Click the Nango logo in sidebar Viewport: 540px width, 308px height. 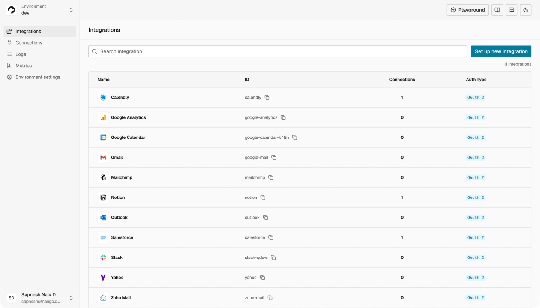[12, 10]
